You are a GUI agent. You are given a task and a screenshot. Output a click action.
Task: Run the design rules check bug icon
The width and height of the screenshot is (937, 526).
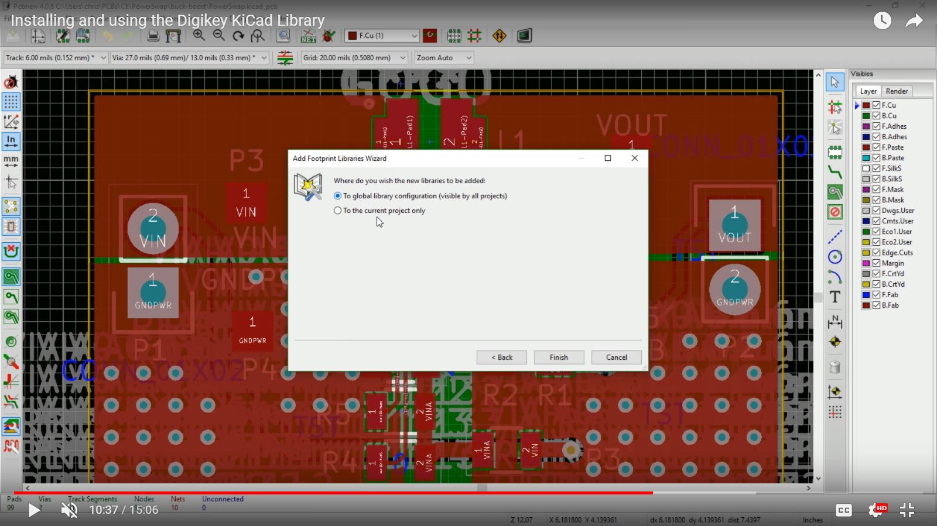[x=329, y=36]
